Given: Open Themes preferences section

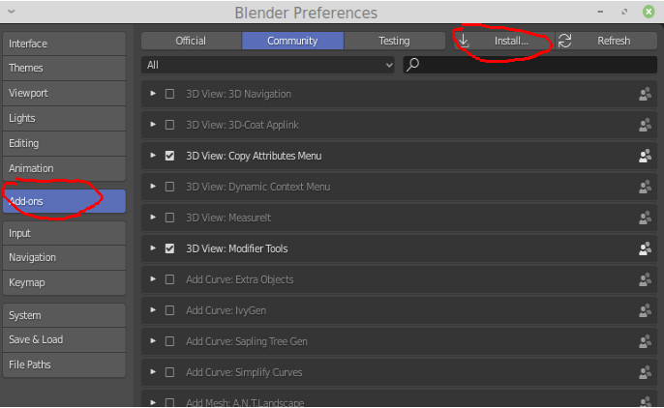Looking at the screenshot, I should point(64,68).
